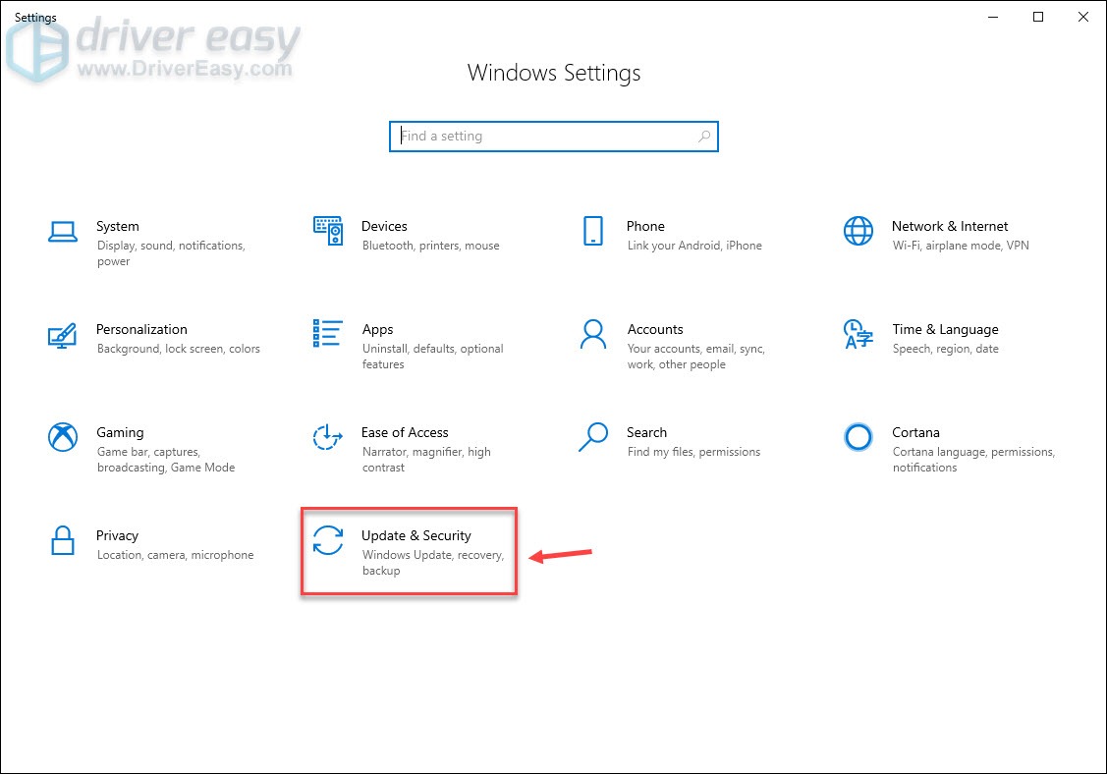The width and height of the screenshot is (1107, 774).
Task: Select the Gaming Xbox icon
Action: point(62,436)
